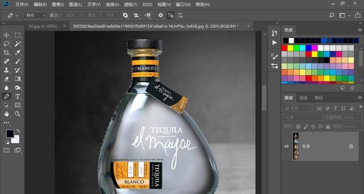The width and height of the screenshot is (364, 194).
Task: Toggle auto add/delete pen option
Action: [x=170, y=16]
